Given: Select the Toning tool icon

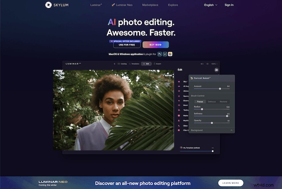Looking at the screenshot, I should click(x=179, y=110).
